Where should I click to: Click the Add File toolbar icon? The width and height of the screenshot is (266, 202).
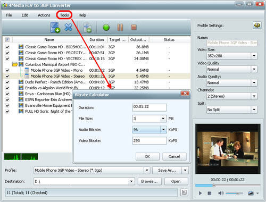pyautogui.click(x=55, y=28)
